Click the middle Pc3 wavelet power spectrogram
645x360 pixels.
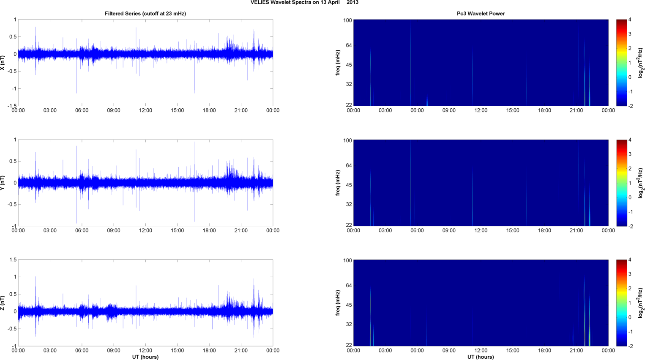pos(481,183)
